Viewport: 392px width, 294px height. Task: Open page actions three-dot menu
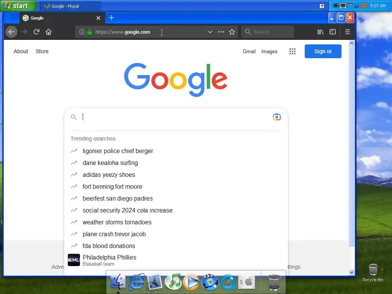221,32
